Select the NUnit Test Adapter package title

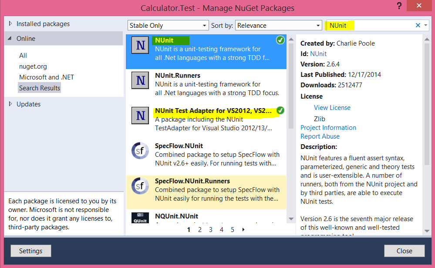[213, 110]
